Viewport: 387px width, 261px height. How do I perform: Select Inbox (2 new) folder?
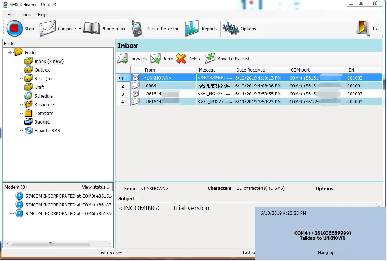click(x=49, y=61)
